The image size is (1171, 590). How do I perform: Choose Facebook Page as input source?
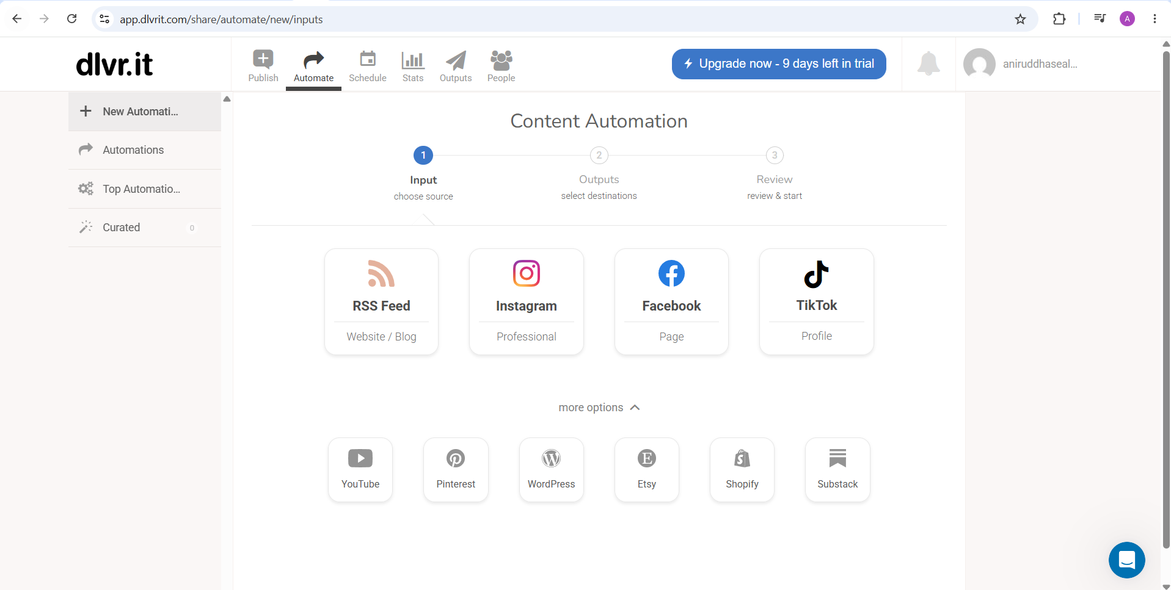pyautogui.click(x=671, y=301)
